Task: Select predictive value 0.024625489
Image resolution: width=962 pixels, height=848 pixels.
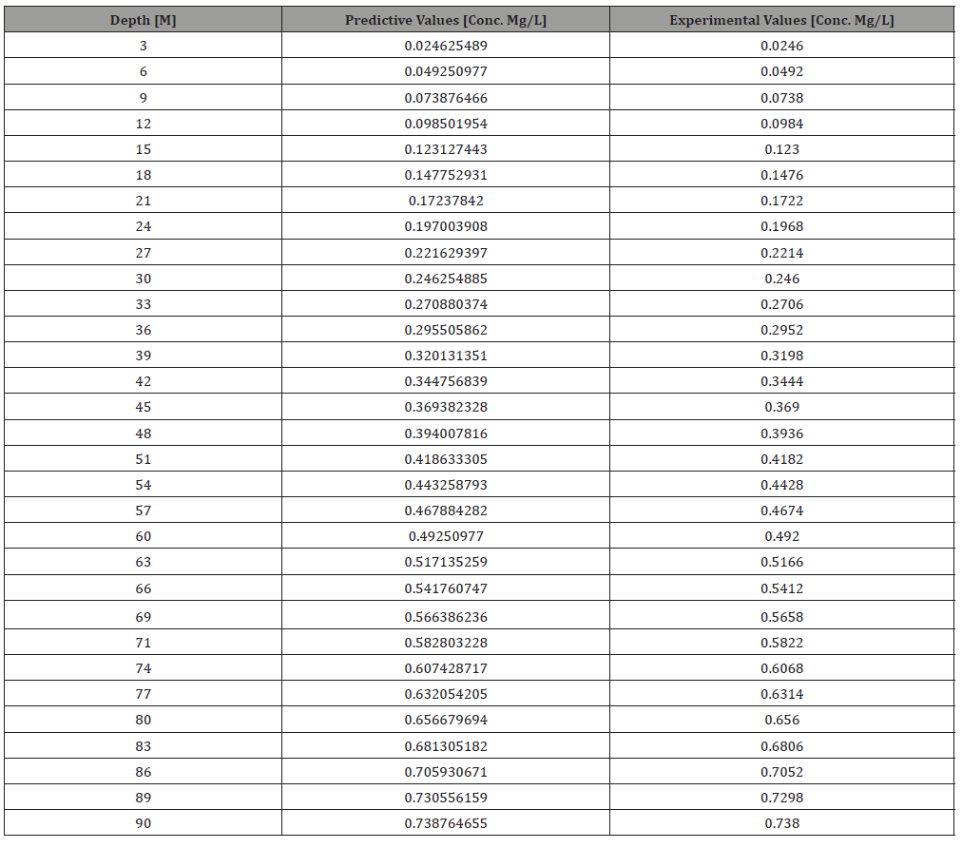Action: coord(446,46)
